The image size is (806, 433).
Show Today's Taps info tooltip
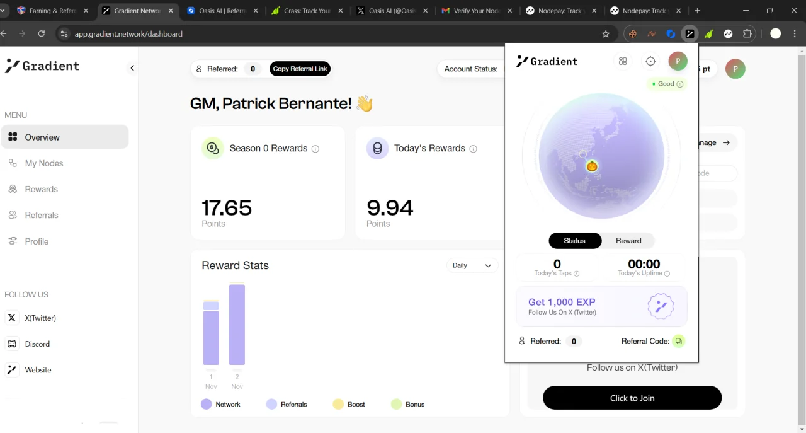576,274
